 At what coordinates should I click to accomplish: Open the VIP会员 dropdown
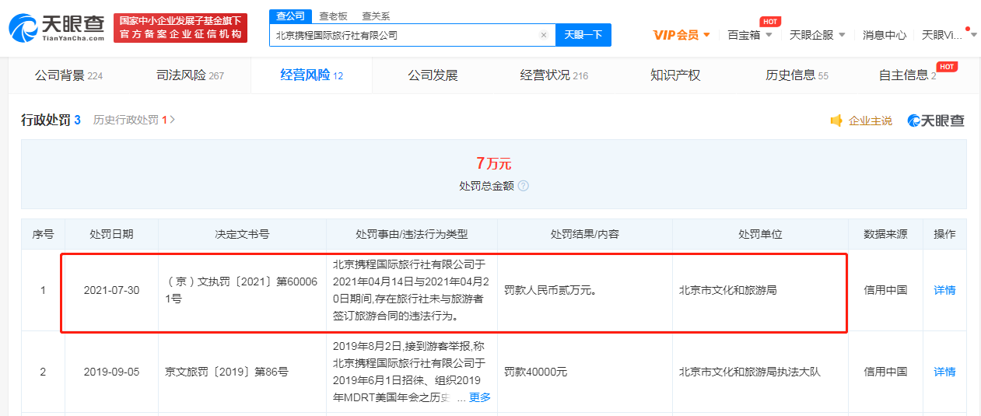pos(681,35)
